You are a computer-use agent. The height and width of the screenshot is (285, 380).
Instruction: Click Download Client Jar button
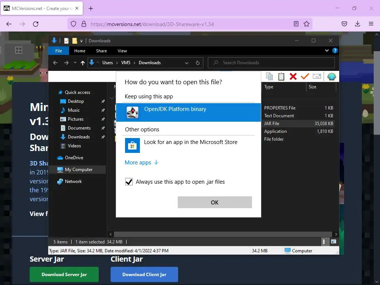click(144, 274)
